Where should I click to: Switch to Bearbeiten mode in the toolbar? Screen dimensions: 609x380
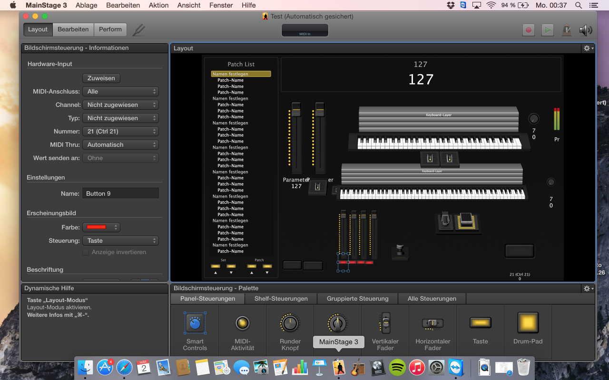pyautogui.click(x=73, y=29)
